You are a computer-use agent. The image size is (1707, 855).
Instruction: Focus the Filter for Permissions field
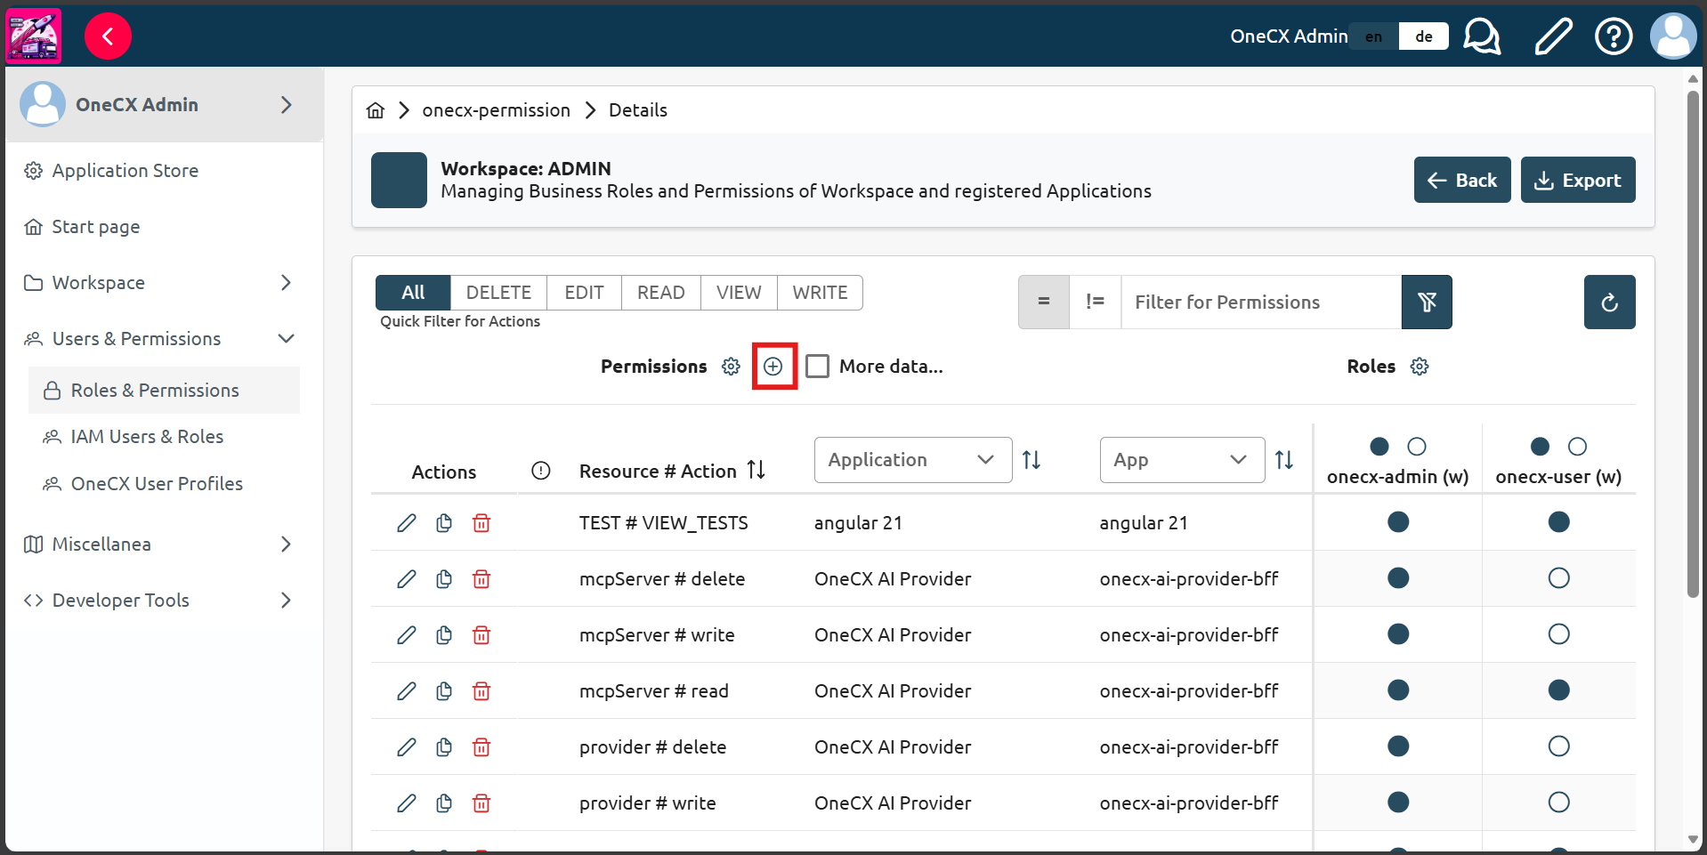coord(1260,302)
